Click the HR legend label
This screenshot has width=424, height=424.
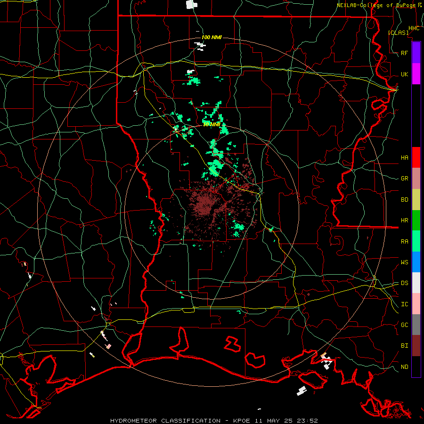click(404, 220)
